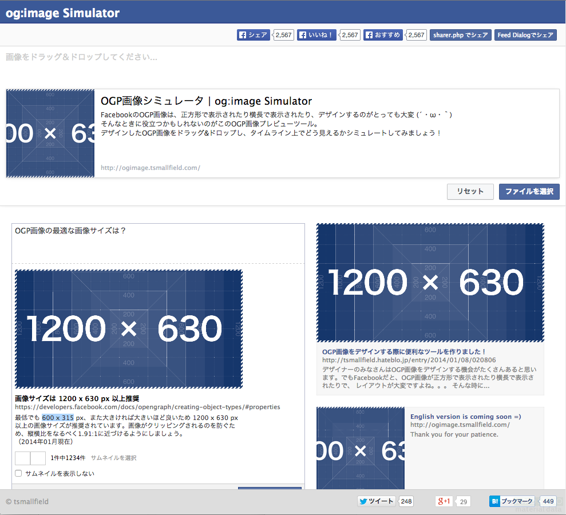The height and width of the screenshot is (515, 566).
Task: Click the （2014年01月現在） date note
Action: coord(45,442)
